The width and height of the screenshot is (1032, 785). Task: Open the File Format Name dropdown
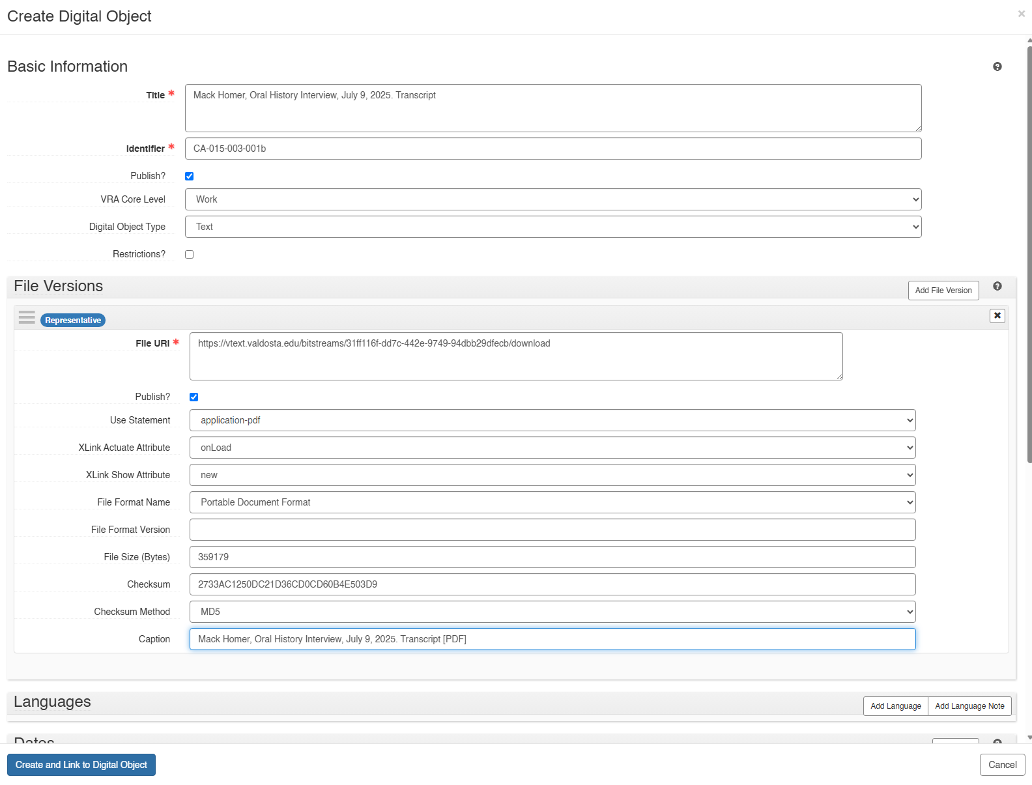[x=552, y=502]
